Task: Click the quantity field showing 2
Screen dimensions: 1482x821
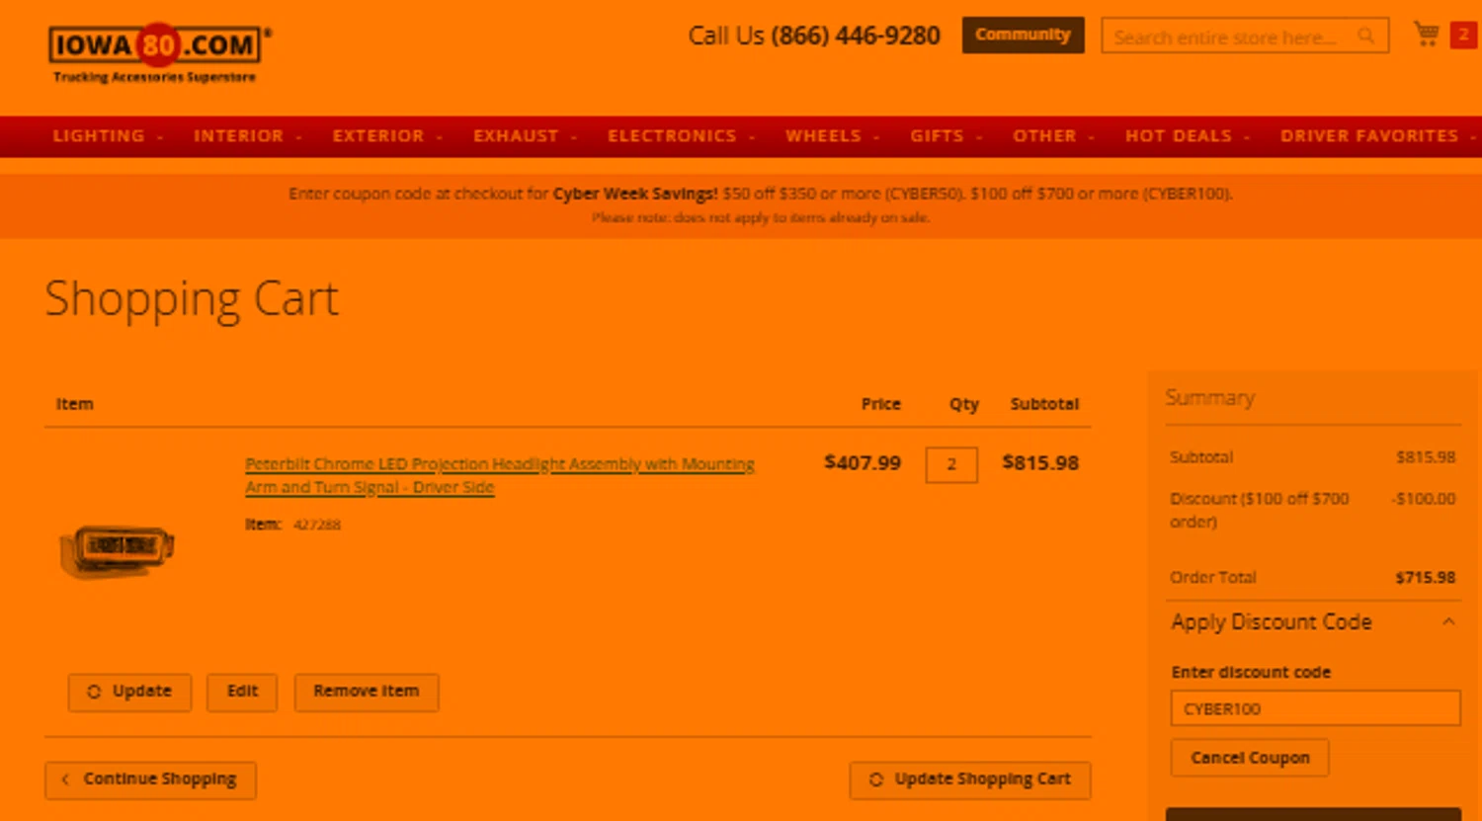Action: pyautogui.click(x=951, y=464)
